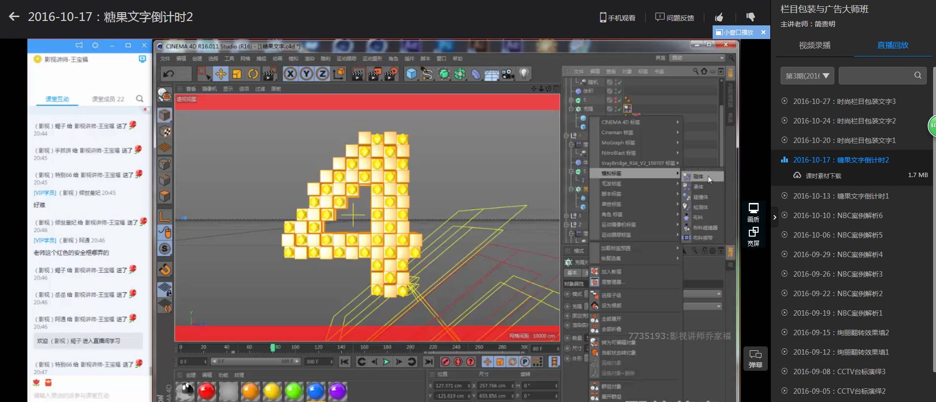Click 课时素材下载 to download materials
Viewport: 936px width, 402px height.
point(823,176)
